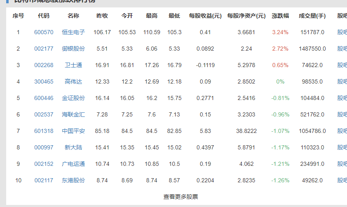This screenshot has height=207, width=347.
Task: Select the -1.26% change value
Action: [280, 180]
